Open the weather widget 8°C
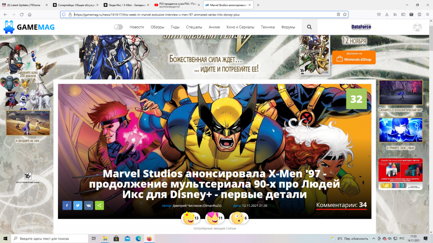The height and width of the screenshot is (243, 433). (349, 239)
